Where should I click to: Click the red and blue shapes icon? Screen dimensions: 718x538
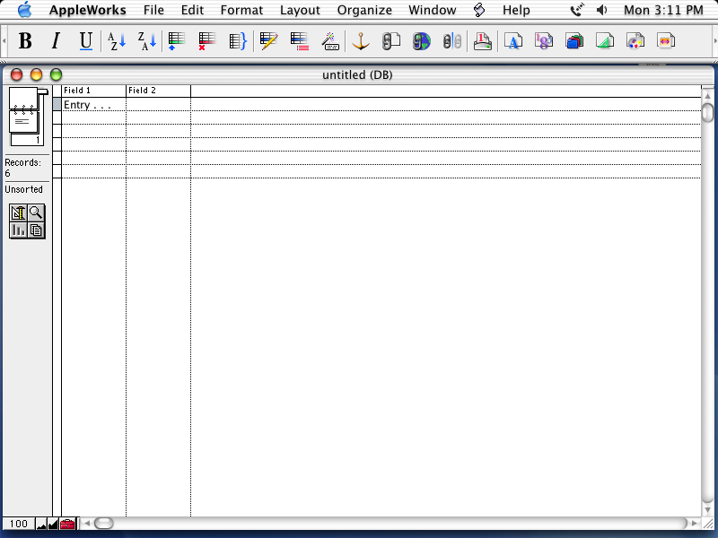(574, 40)
